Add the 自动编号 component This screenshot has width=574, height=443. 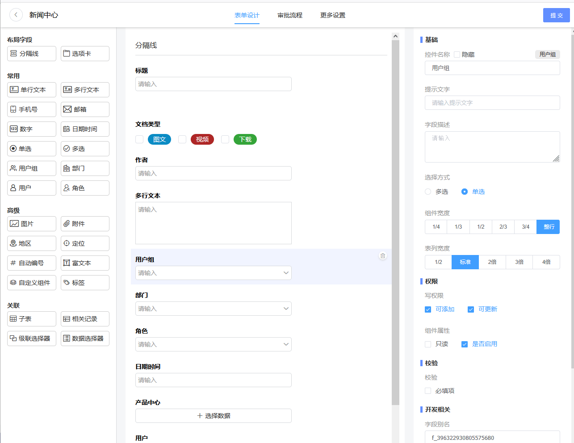pyautogui.click(x=32, y=263)
